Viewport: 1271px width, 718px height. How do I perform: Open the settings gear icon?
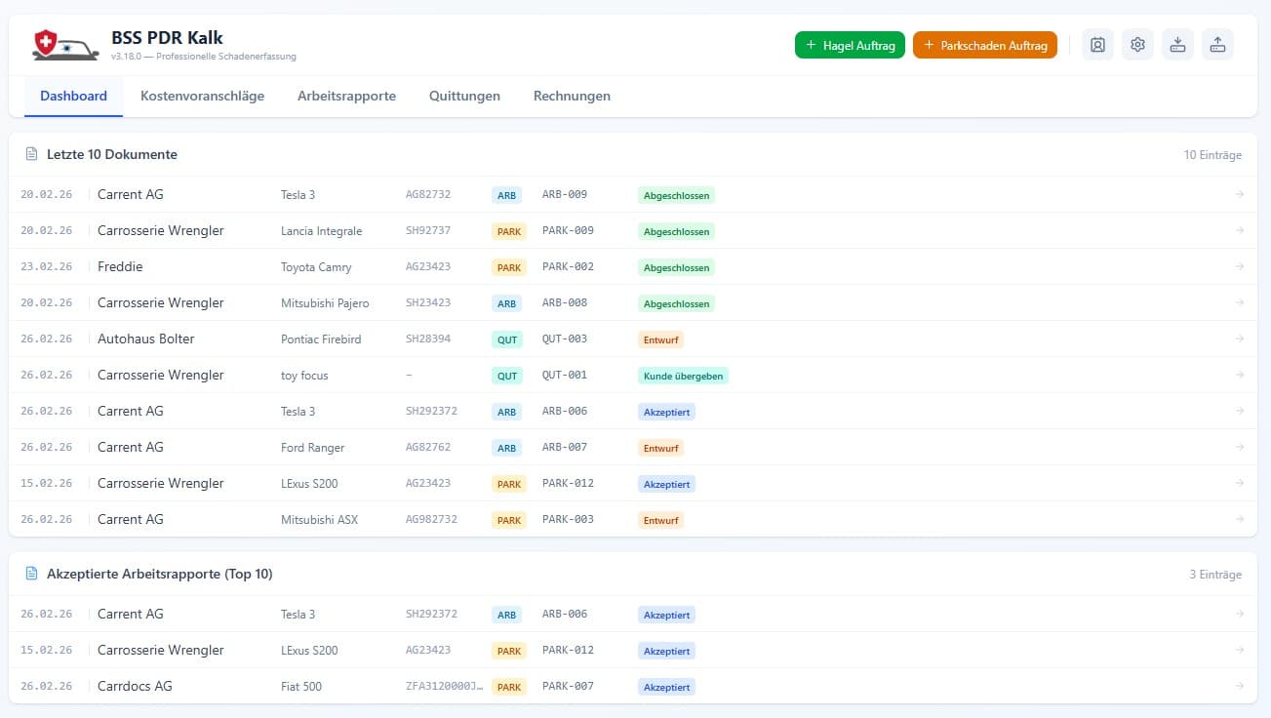pyautogui.click(x=1136, y=44)
